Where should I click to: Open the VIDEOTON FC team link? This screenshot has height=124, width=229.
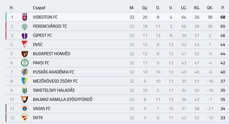[45, 17]
